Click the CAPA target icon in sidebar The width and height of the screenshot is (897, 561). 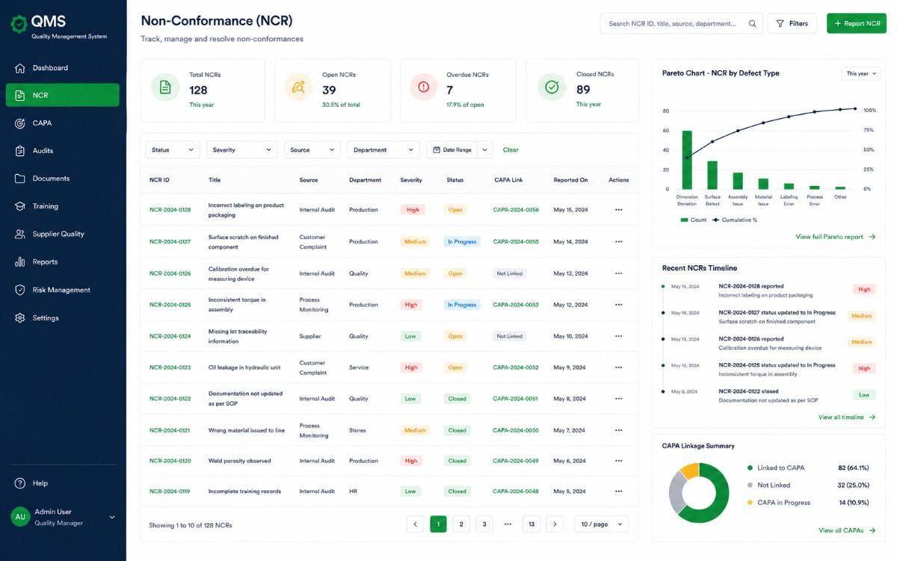pyautogui.click(x=20, y=123)
